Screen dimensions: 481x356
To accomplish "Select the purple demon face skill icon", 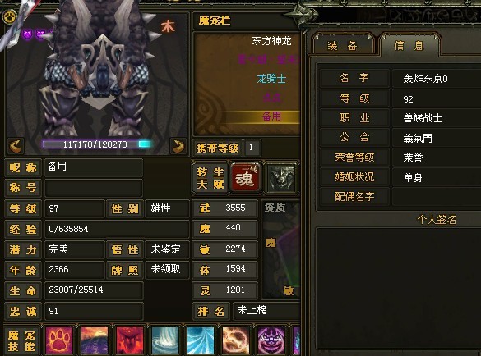I will (271, 340).
